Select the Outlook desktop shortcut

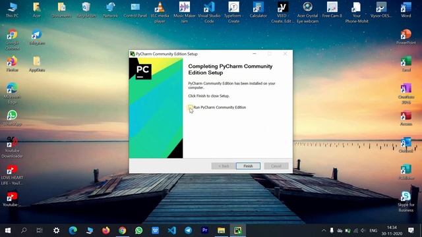tap(406, 145)
